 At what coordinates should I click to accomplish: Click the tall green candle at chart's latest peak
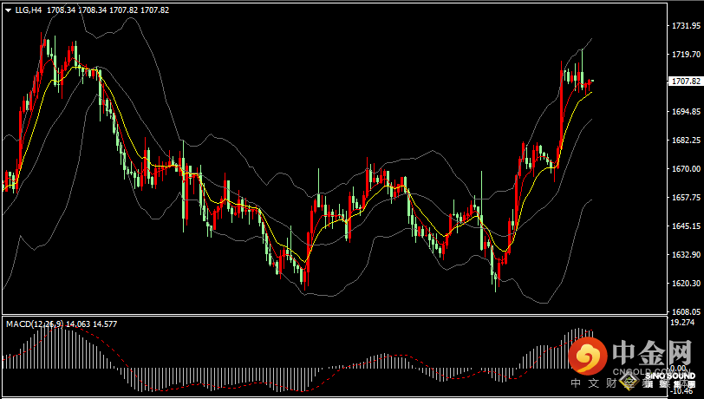(582, 68)
